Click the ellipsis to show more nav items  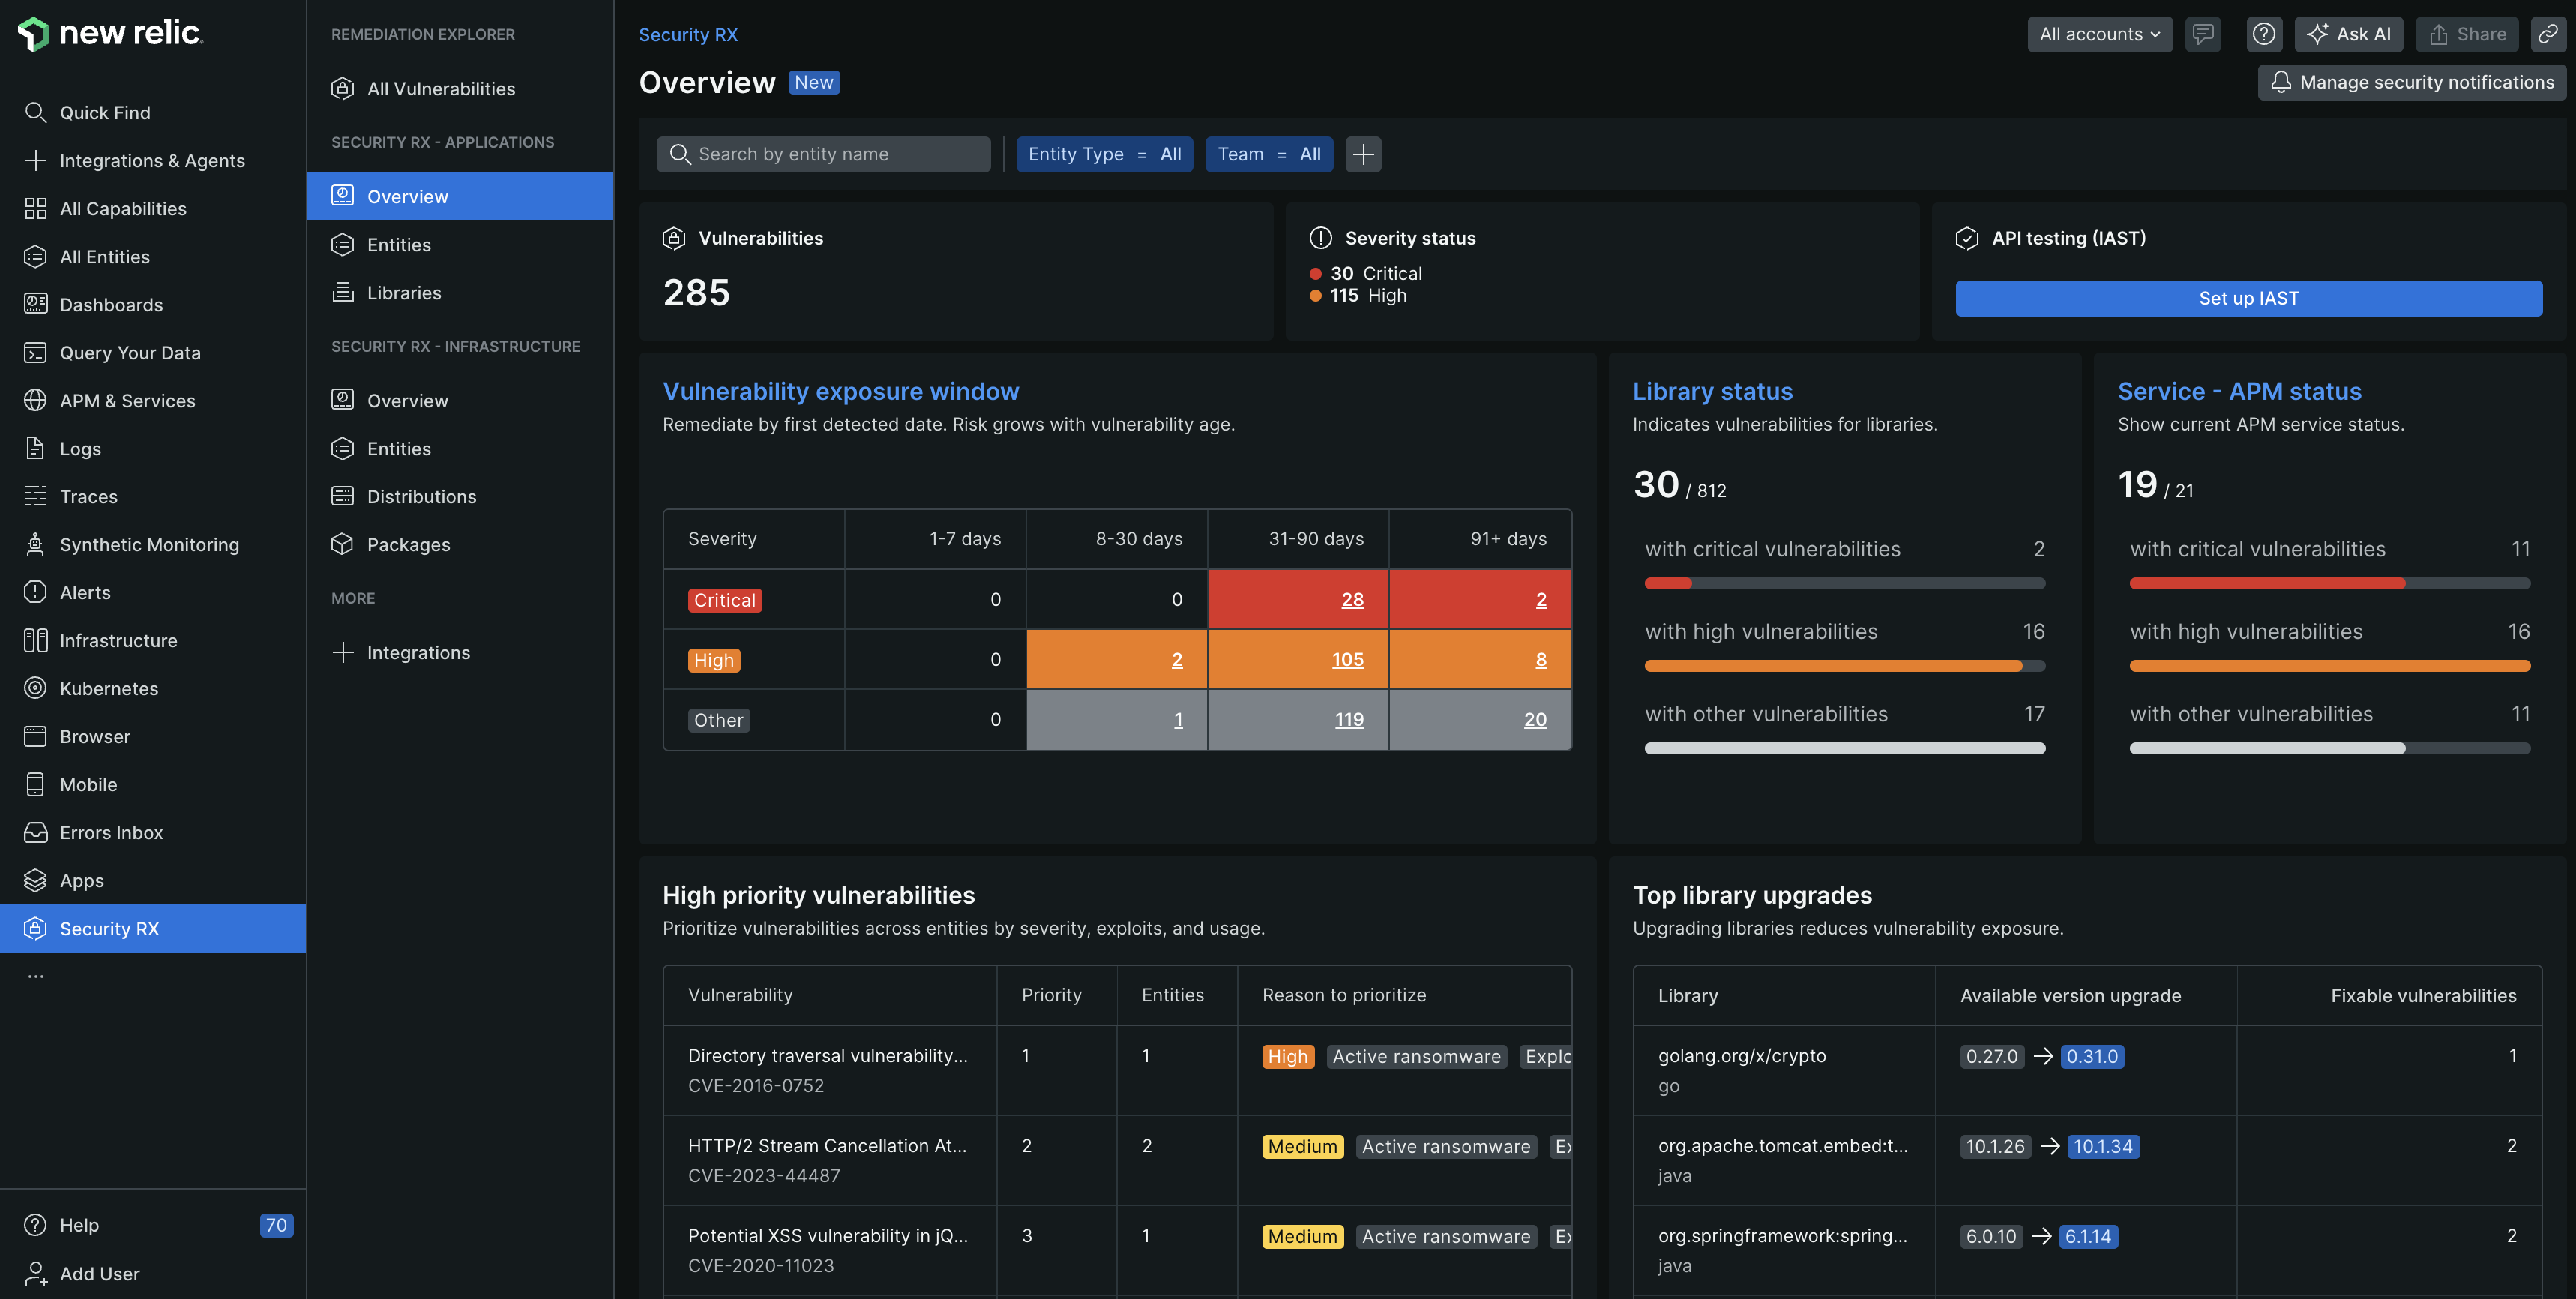pyautogui.click(x=36, y=976)
